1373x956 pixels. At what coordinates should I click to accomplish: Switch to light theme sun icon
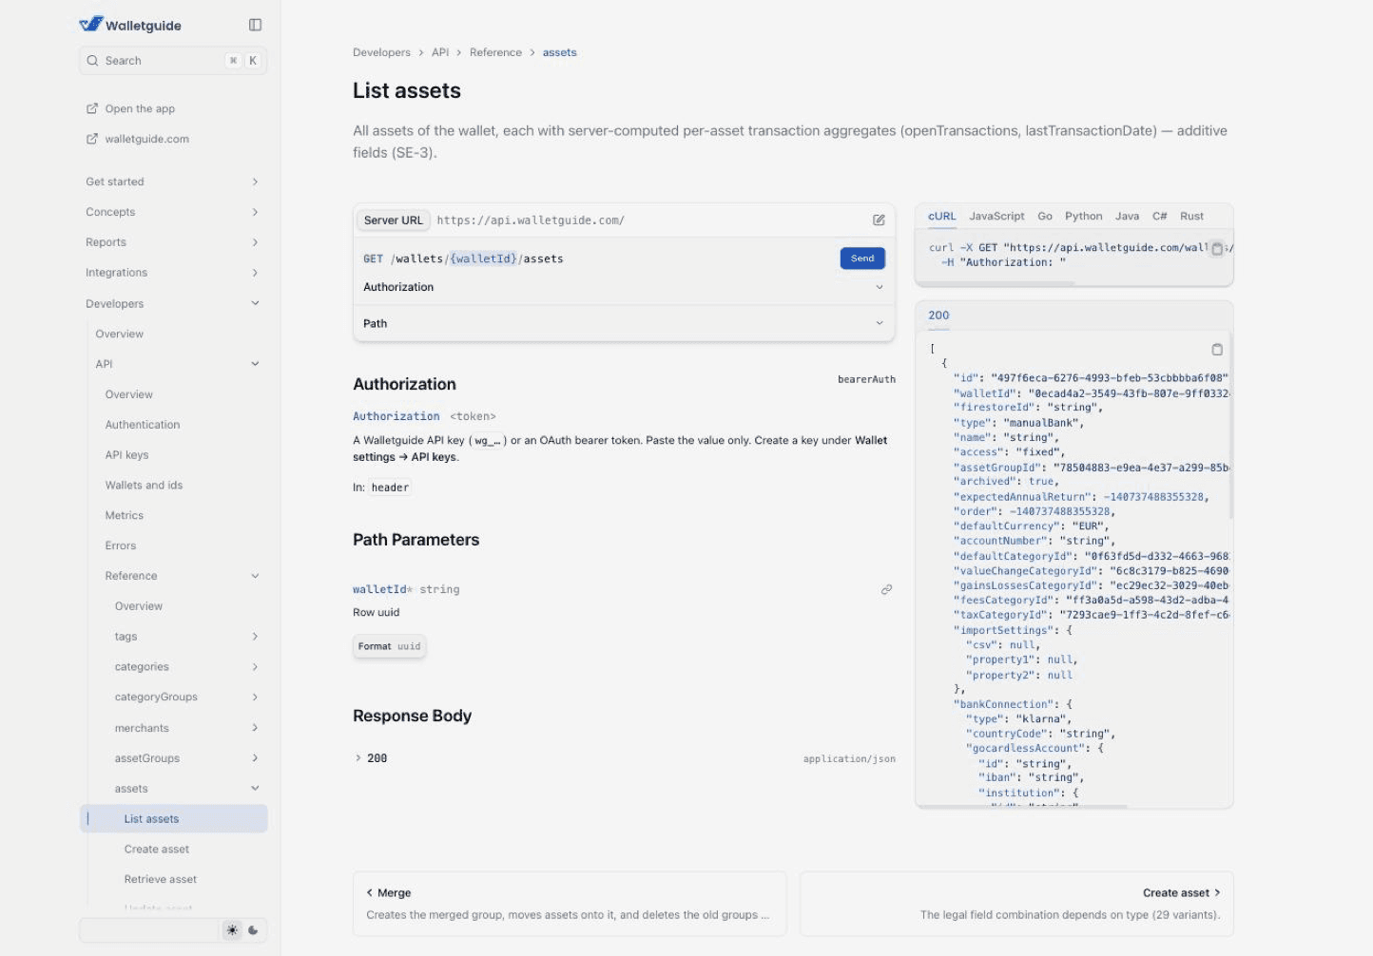232,930
